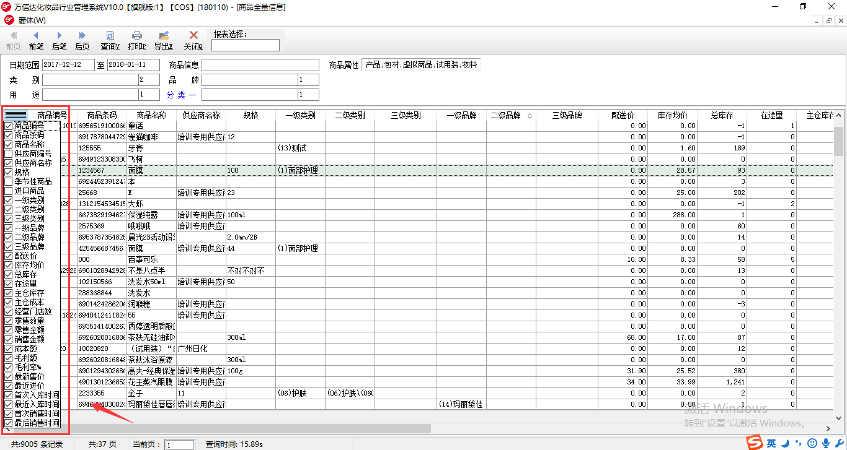Click the horizontal scrollbar thumb
Viewport: 847px width, 450px height.
pyautogui.click(x=221, y=428)
